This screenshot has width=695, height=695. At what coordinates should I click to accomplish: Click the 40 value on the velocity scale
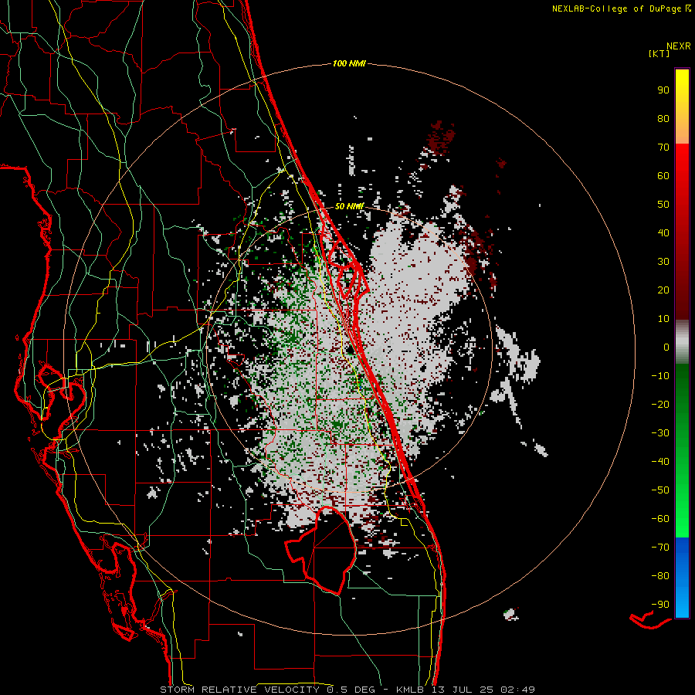pyautogui.click(x=663, y=233)
